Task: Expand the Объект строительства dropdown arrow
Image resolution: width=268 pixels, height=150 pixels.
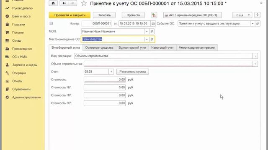Action: click(255, 64)
